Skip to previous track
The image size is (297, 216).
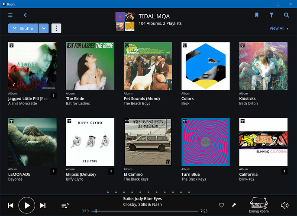coord(10,206)
